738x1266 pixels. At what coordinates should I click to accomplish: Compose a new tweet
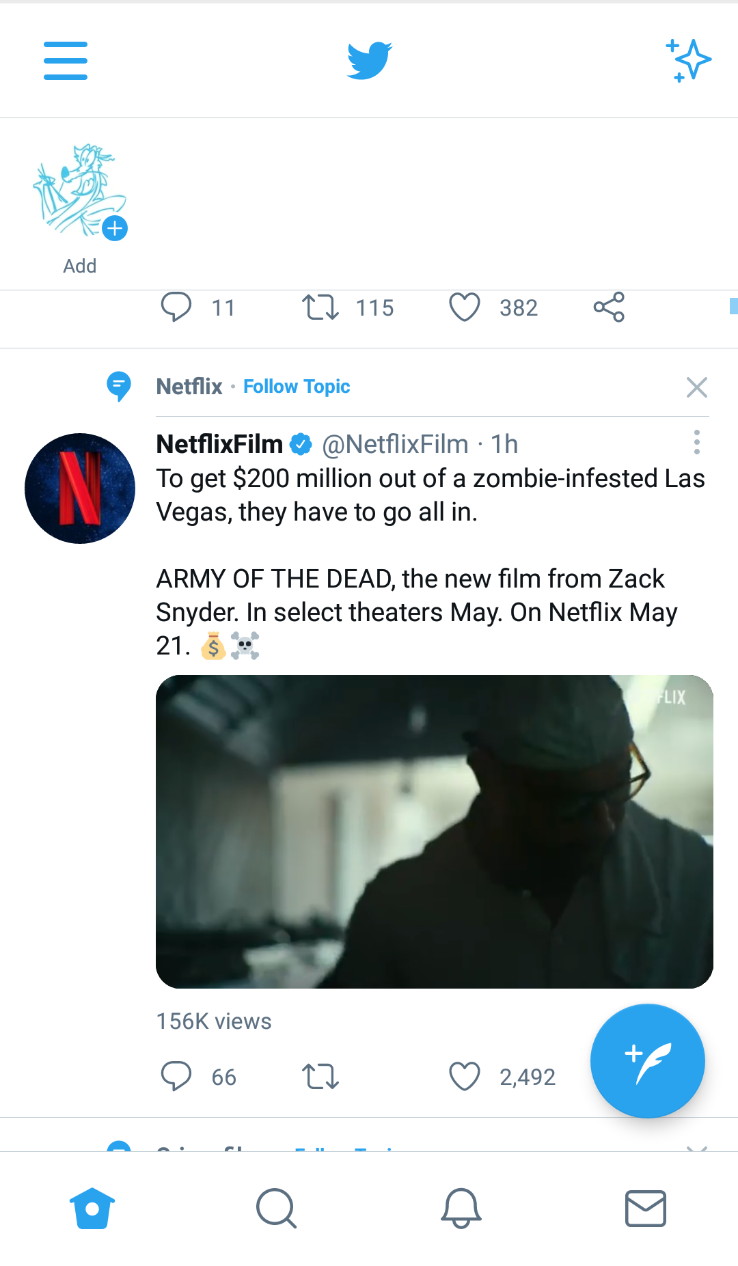(x=647, y=1060)
